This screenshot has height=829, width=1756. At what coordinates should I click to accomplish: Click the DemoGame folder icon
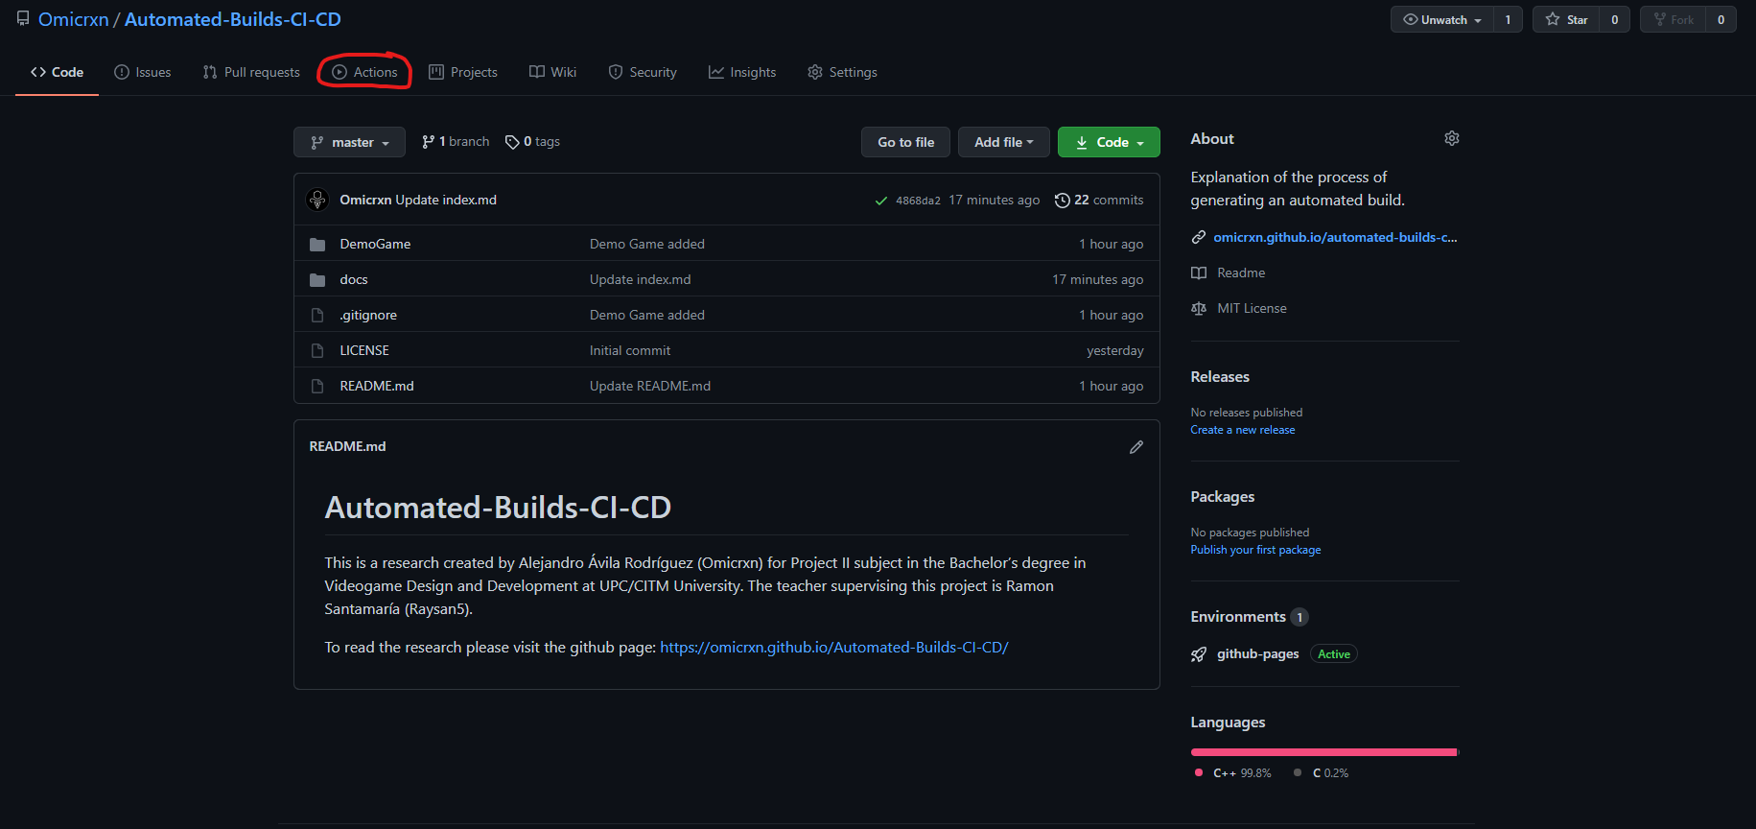tap(317, 245)
